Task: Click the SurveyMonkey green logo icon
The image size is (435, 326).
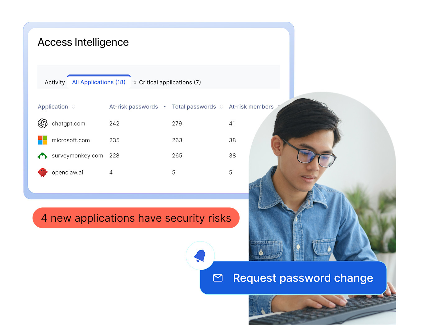Action: [x=43, y=156]
